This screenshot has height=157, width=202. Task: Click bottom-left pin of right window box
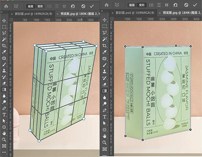click(125, 136)
